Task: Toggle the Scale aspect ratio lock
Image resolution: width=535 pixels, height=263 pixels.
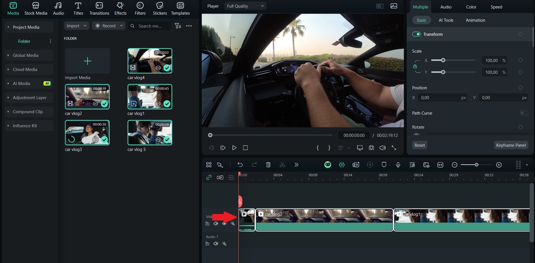Action: point(415,66)
